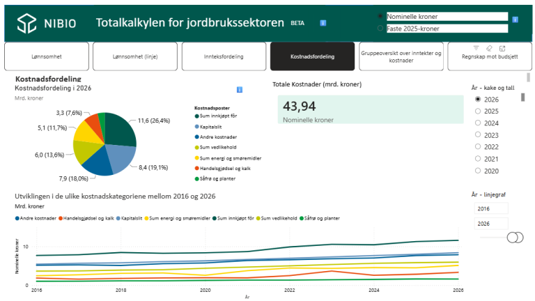Click Handelsgjødsel og kalk pie legend entry
Viewport: 535px width, 301px height.
click(223, 168)
